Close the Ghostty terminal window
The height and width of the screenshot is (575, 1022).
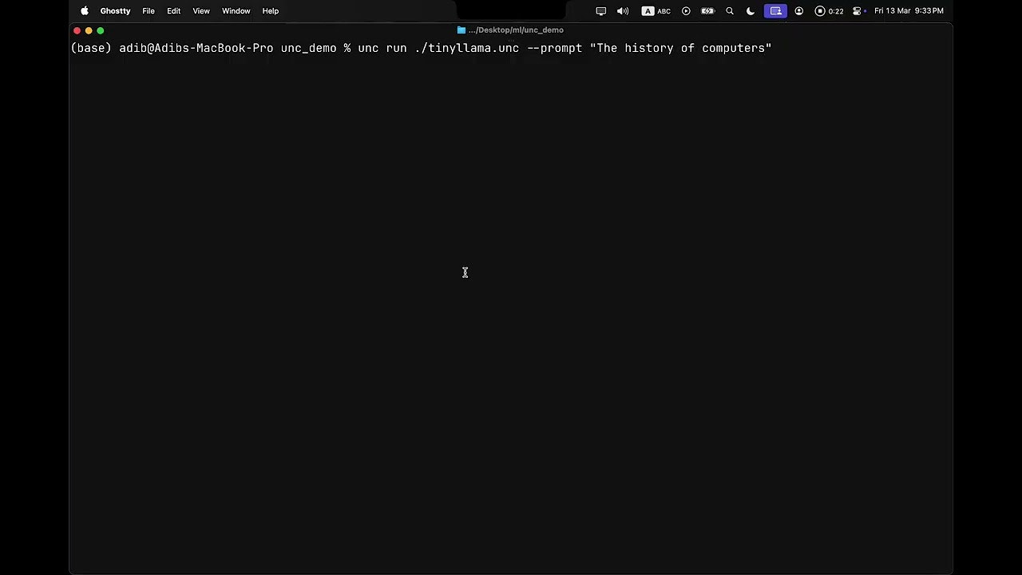[77, 30]
